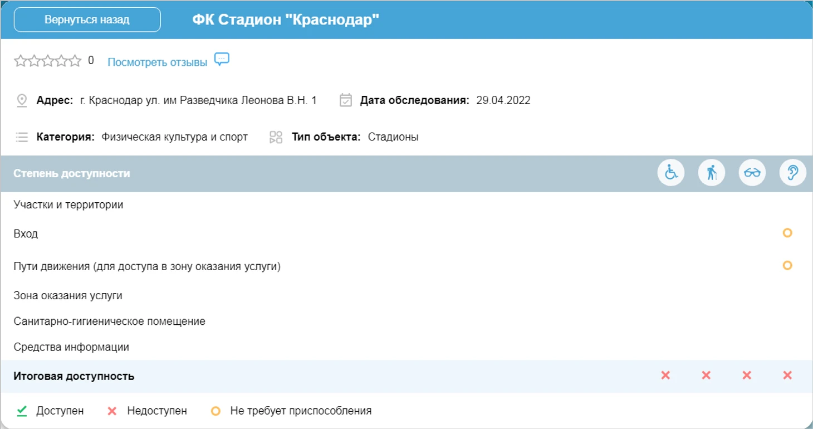Click the 'Не требует приспособления' legend label
Image resolution: width=813 pixels, height=429 pixels.
301,411
